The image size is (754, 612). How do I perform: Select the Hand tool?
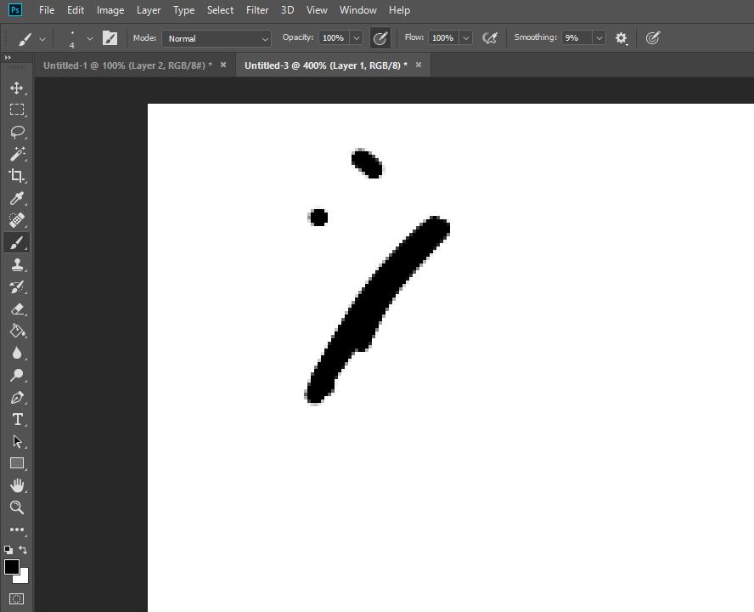(17, 485)
